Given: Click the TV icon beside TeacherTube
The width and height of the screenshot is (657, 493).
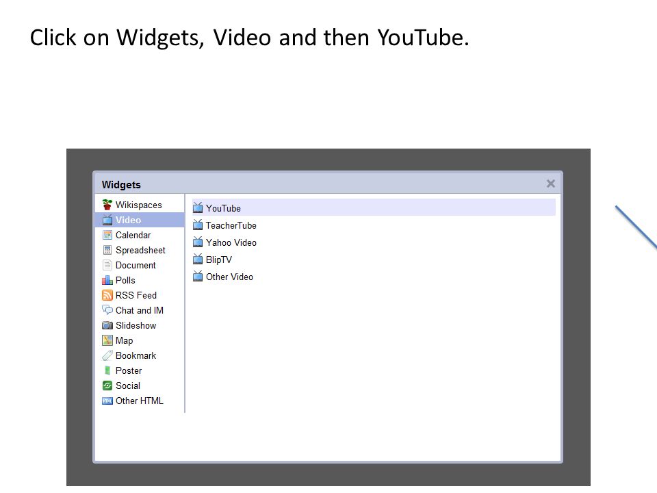Looking at the screenshot, I should click(198, 225).
